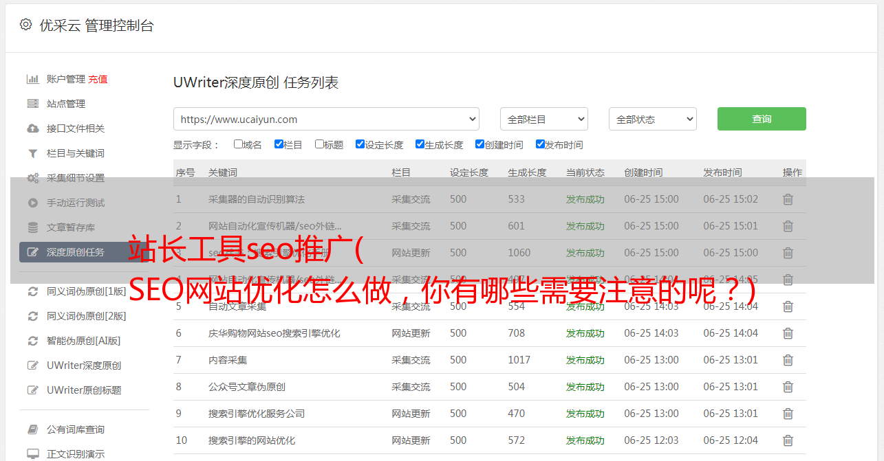Click publish time 06-25 12:04

pos(731,440)
